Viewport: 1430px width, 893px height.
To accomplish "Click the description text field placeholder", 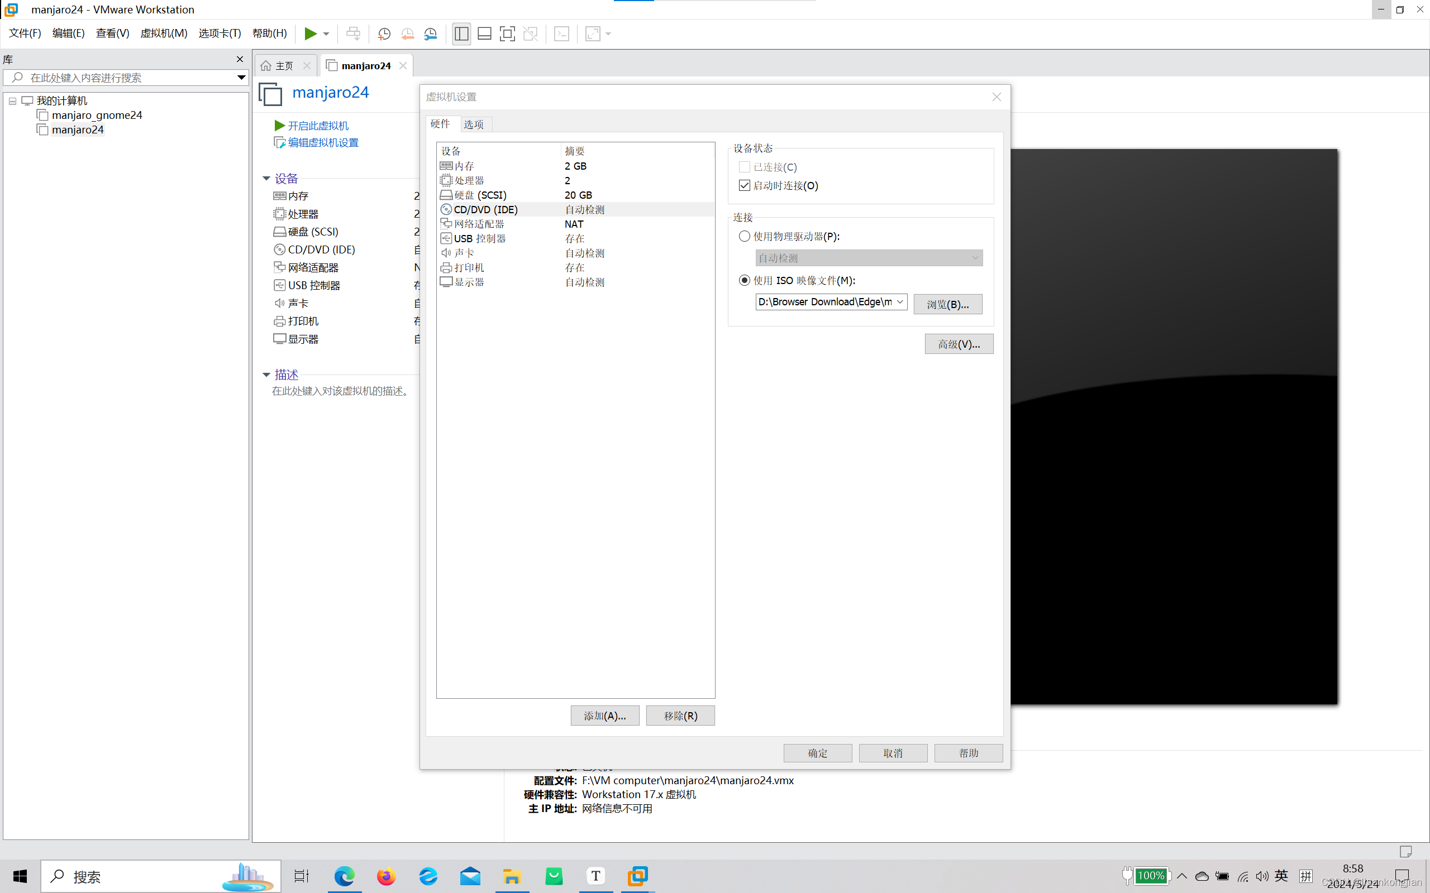I will point(341,391).
